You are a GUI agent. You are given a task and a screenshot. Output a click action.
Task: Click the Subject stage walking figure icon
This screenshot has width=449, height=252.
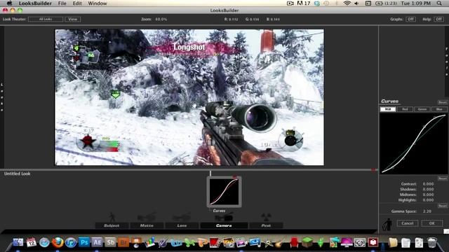coord(112,217)
